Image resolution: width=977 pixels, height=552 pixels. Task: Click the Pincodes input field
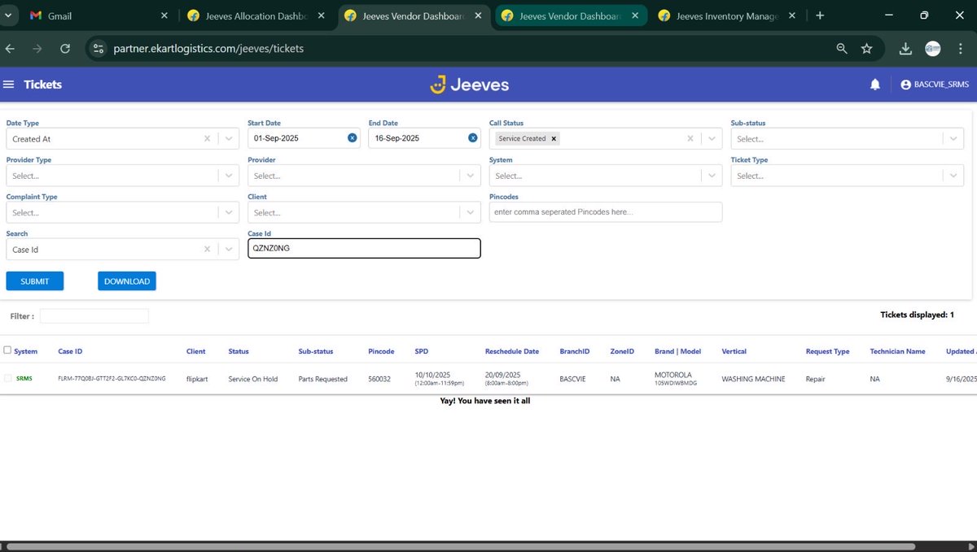(x=606, y=212)
